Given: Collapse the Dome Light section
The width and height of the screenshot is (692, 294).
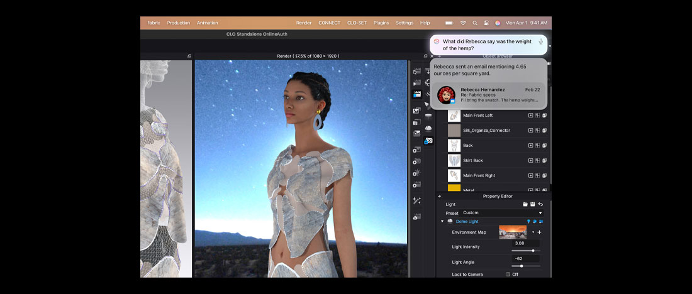Looking at the screenshot, I should pyautogui.click(x=442, y=221).
